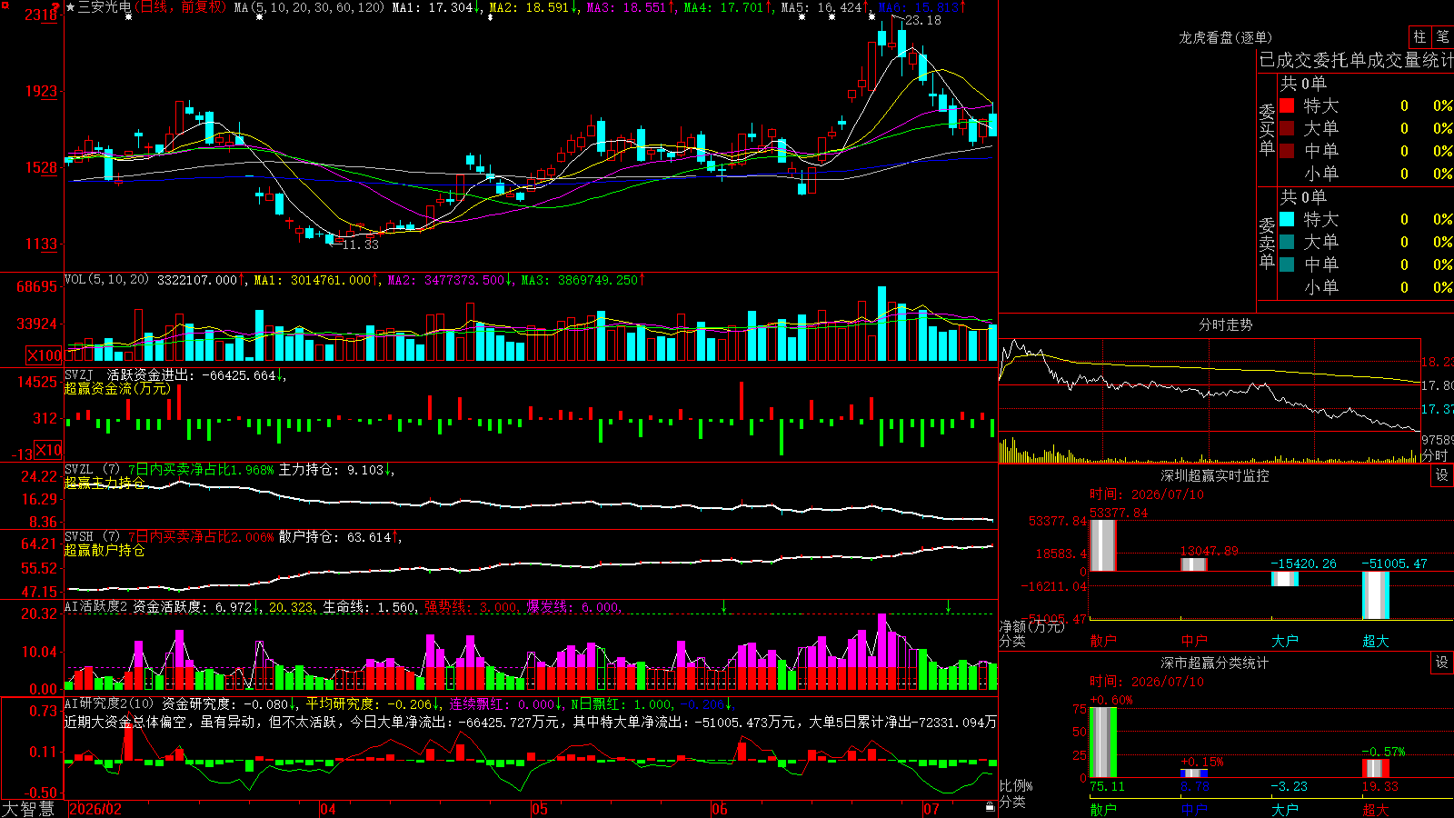1454x818 pixels.
Task: Select the 2026/02 date label on timeline
Action: [95, 809]
